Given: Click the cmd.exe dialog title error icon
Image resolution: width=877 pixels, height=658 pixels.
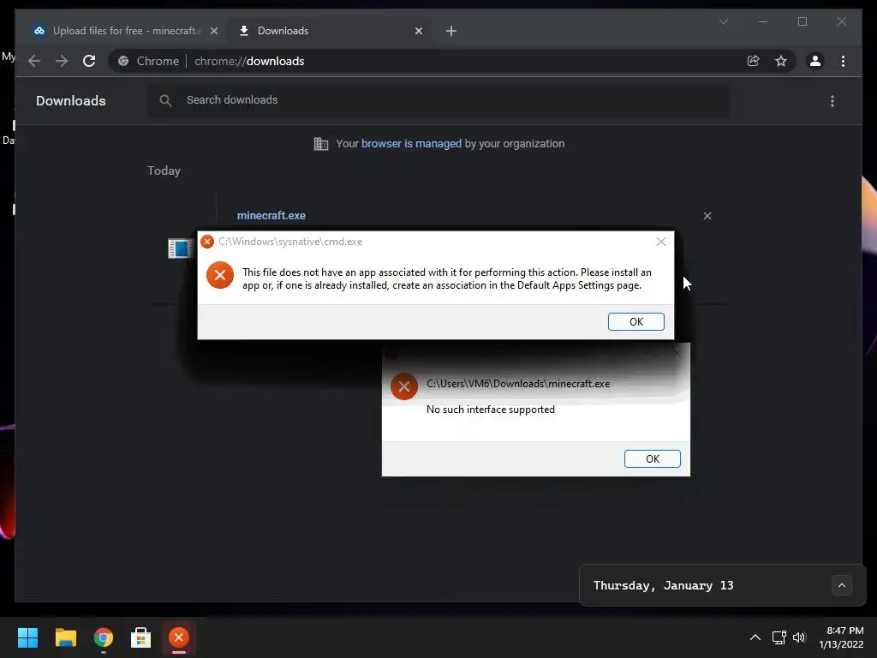Looking at the screenshot, I should pyautogui.click(x=207, y=242).
